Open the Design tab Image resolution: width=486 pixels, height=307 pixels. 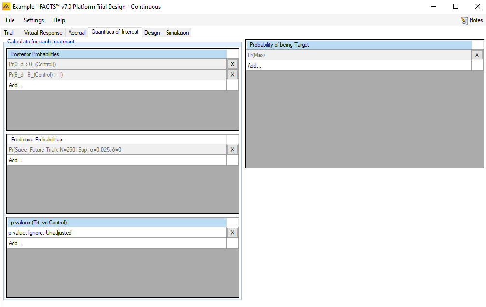(x=152, y=33)
